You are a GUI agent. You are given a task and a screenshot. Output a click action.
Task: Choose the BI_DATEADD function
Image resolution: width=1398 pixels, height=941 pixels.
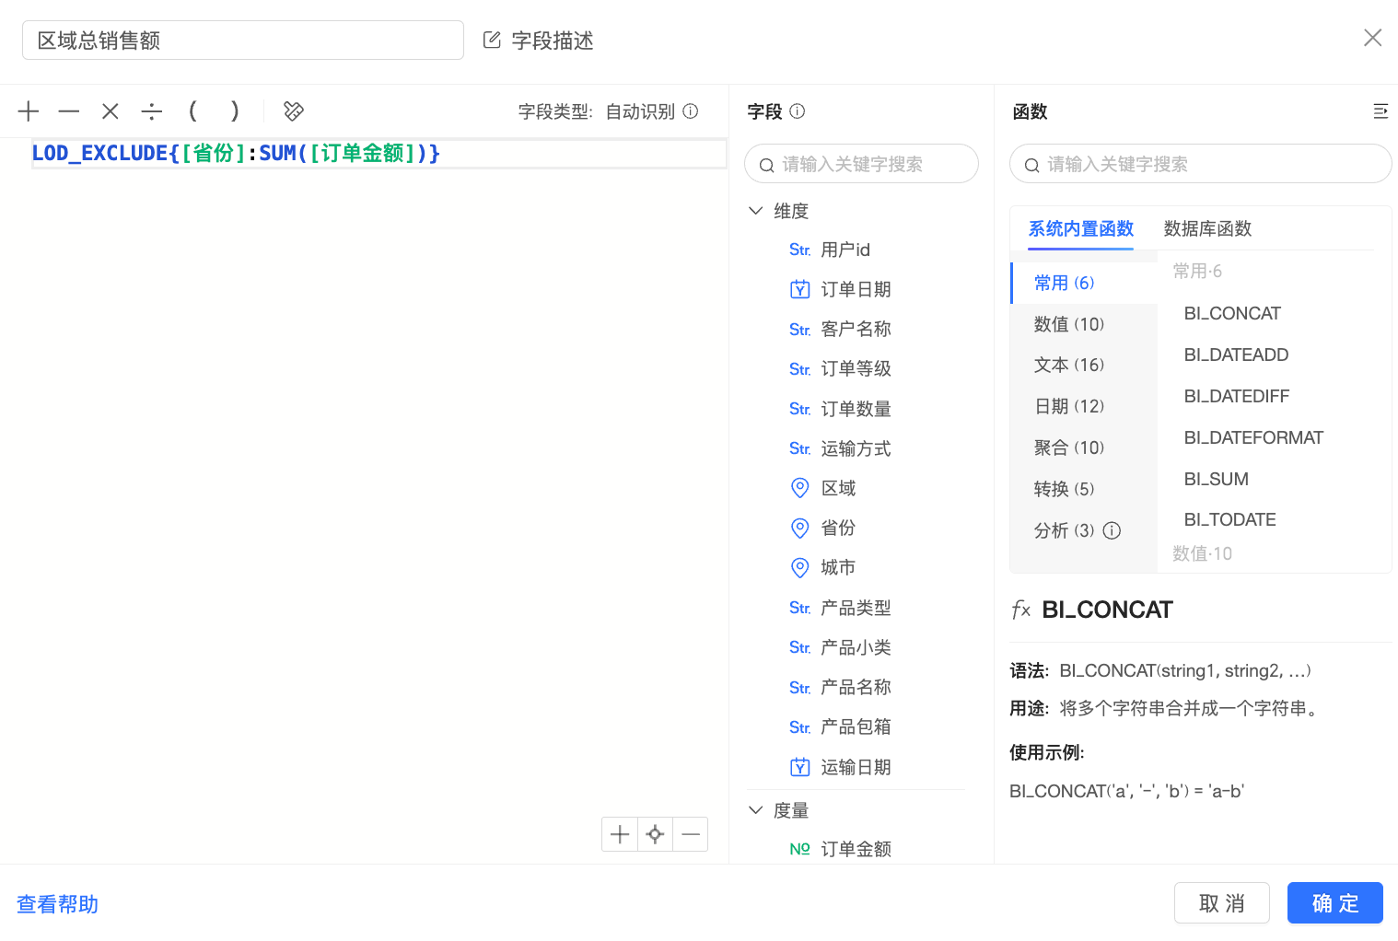(1236, 354)
